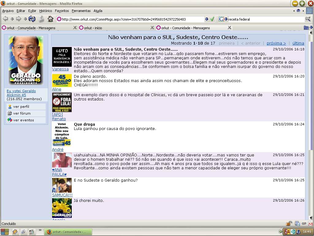Click the first quick-launch icon in the taskbar
Viewport: 314px width, 236px height.
click(x=15, y=232)
